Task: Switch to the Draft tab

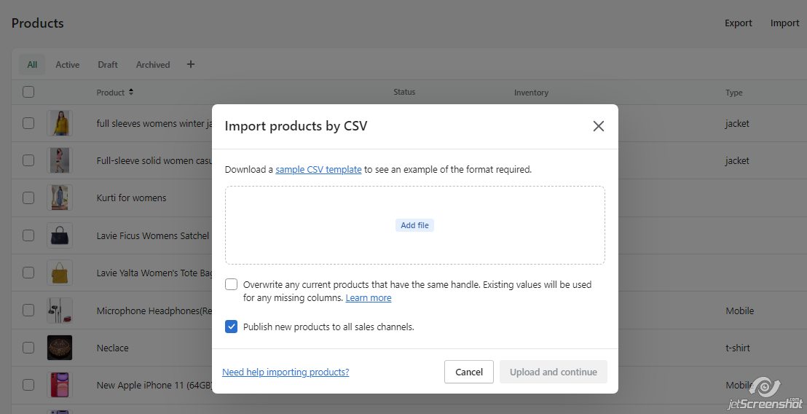Action: pyautogui.click(x=108, y=64)
